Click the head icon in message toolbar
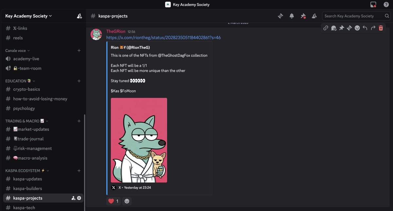Viewport: 393px width, 211px height. click(333, 28)
